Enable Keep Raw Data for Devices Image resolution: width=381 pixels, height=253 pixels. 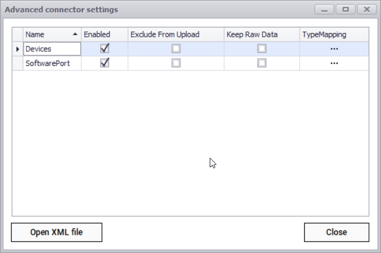coord(262,48)
